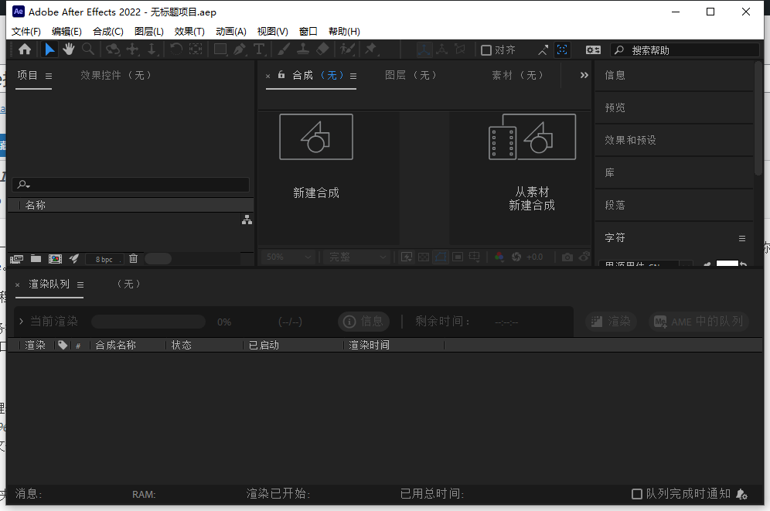Select the Orbit camera tool
Screen dimensions: 770x511
click(113, 49)
